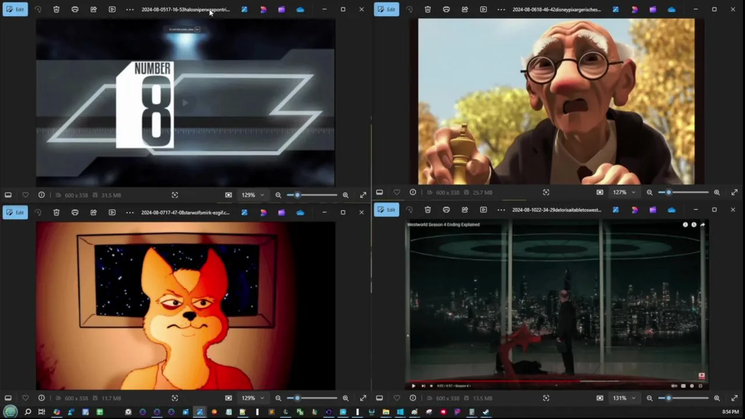Screen dimensions: 745x419
Task: Favorite the starwolfsmirk image
Action: click(x=25, y=398)
